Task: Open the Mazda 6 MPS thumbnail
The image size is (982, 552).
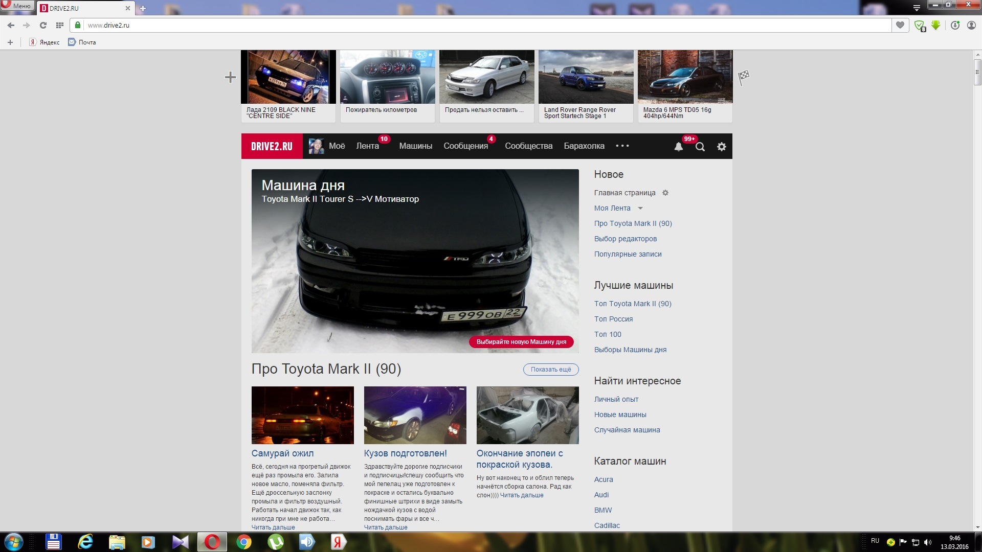Action: 685,77
